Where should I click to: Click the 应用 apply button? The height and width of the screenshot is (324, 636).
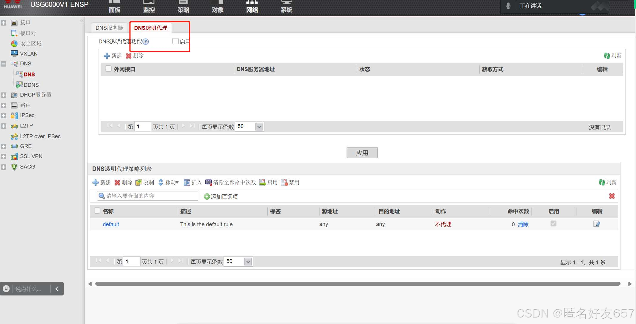pyautogui.click(x=362, y=153)
